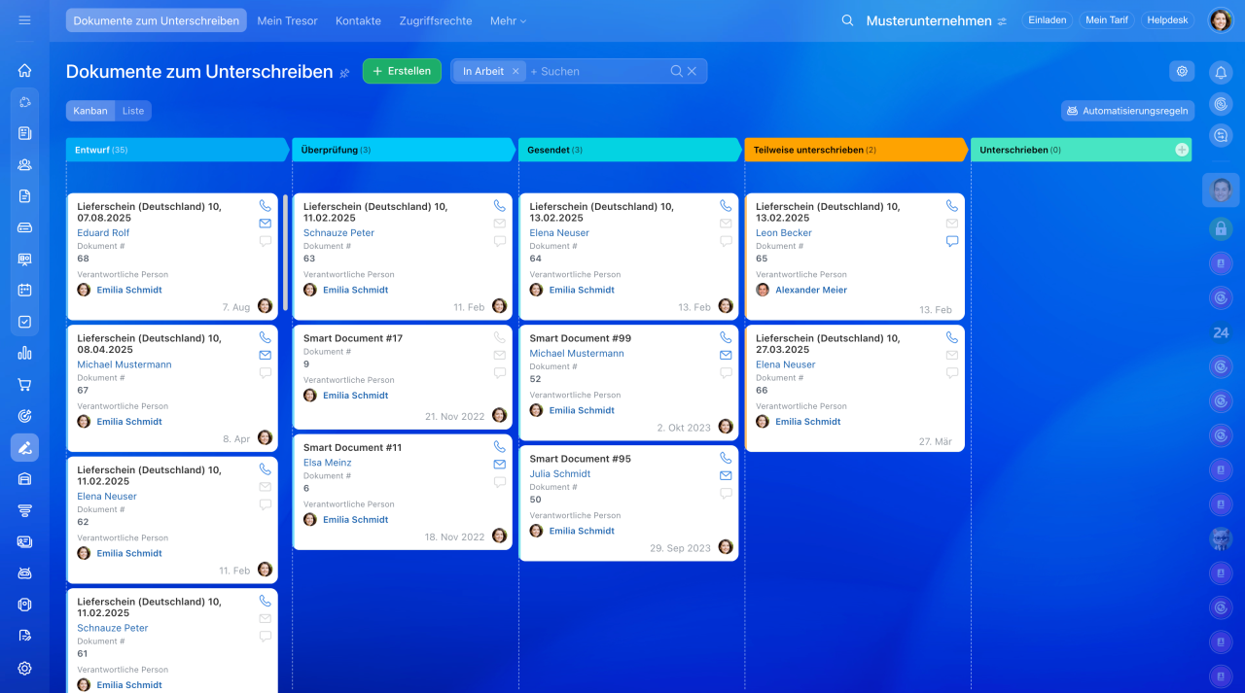Expand the Mehr menu

click(508, 20)
